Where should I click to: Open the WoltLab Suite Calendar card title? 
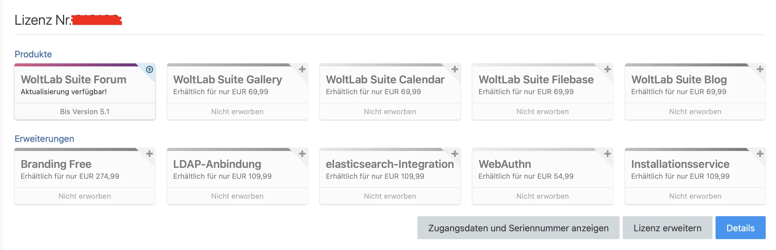(385, 80)
